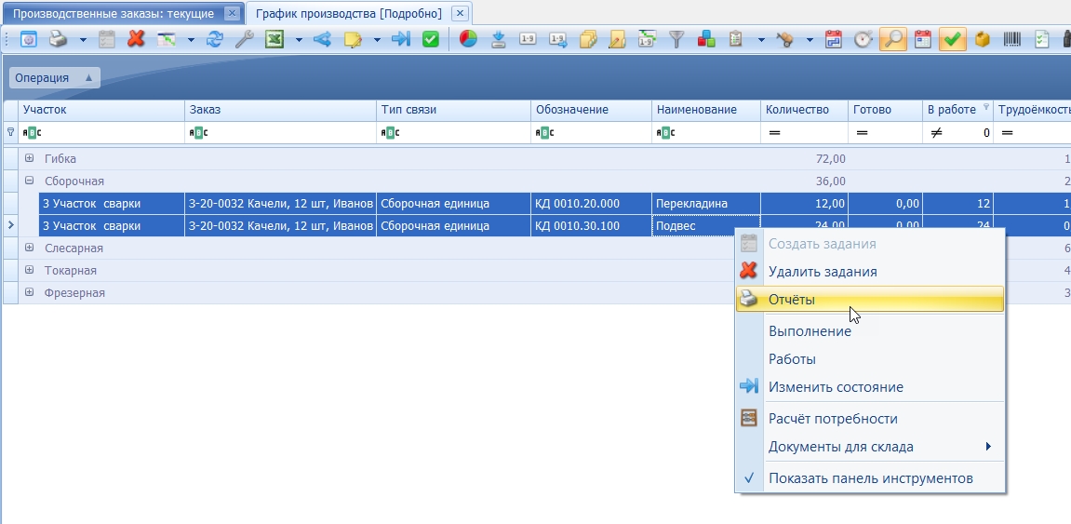Select the КД 0010.30.100 cell
The image size is (1071, 524).
pyautogui.click(x=592, y=225)
